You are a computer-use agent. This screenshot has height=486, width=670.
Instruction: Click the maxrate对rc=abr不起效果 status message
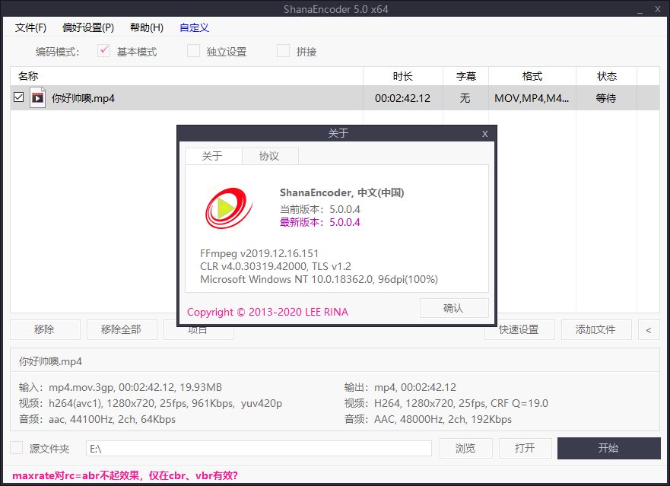pos(125,475)
